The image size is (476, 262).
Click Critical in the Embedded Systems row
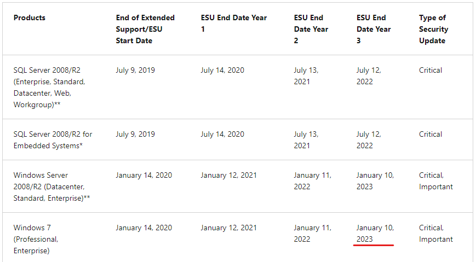pyautogui.click(x=430, y=134)
